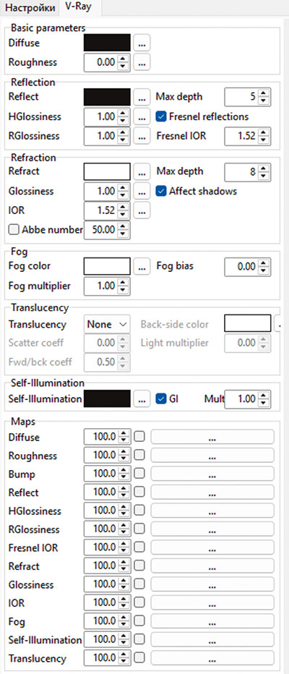The height and width of the screenshot is (674, 289).
Task: Click the Fog multiplier value field
Action: click(x=100, y=286)
